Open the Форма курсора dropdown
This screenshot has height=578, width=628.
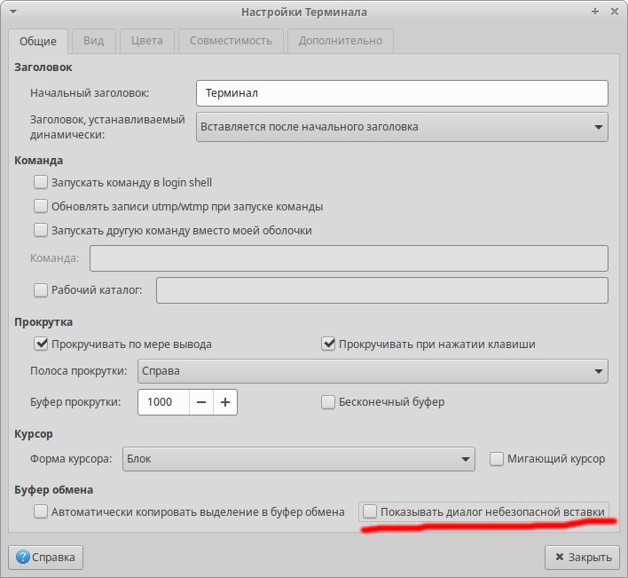coord(299,459)
